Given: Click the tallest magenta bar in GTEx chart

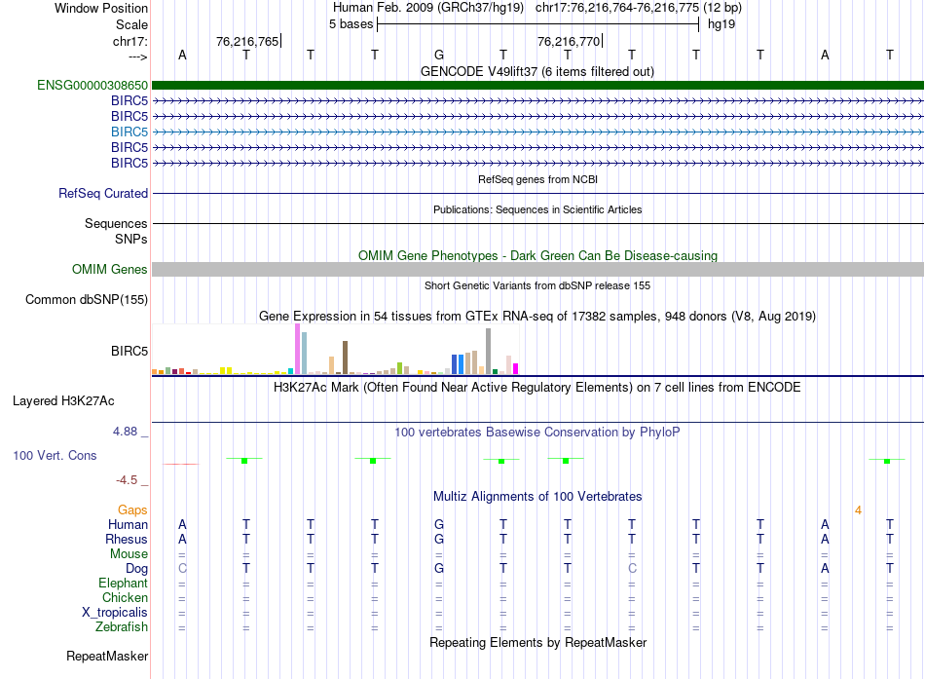Looking at the screenshot, I should (x=297, y=349).
